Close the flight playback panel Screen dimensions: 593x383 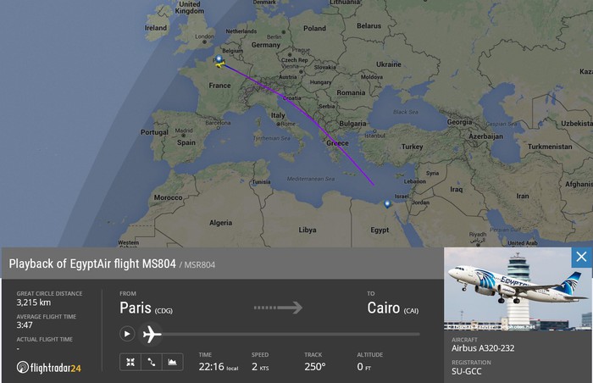pos(581,257)
